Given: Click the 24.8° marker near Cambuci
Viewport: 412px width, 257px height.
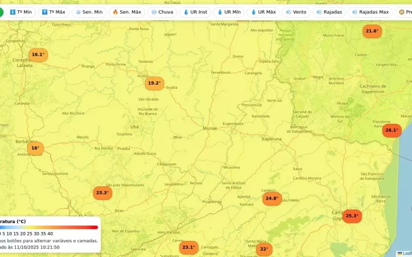Looking at the screenshot, I should [x=272, y=199].
